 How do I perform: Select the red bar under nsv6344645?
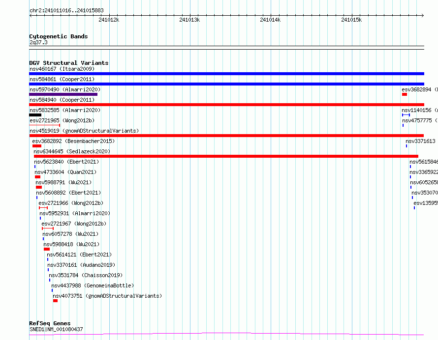(226, 156)
